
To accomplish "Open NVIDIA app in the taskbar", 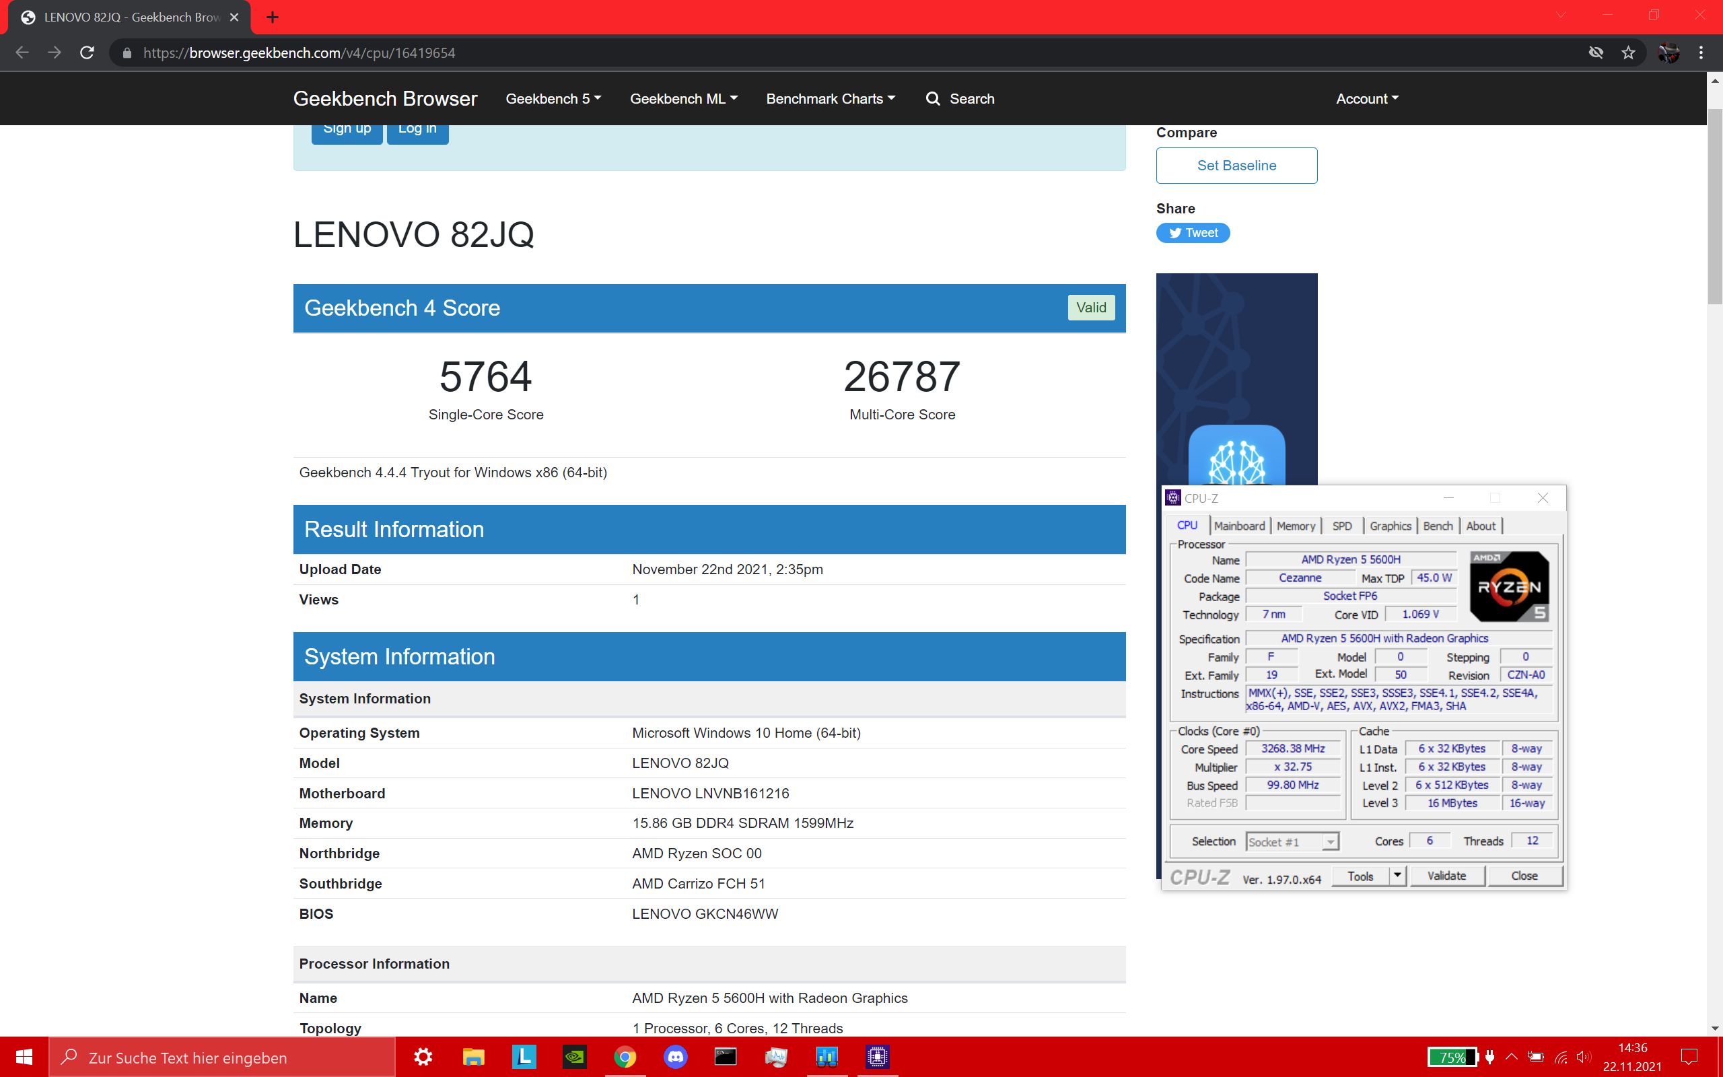I will [575, 1057].
